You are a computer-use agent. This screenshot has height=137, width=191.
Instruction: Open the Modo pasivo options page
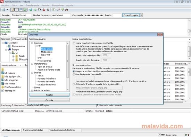[47, 52]
